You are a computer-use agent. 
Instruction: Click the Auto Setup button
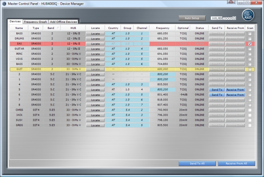tap(192, 18)
